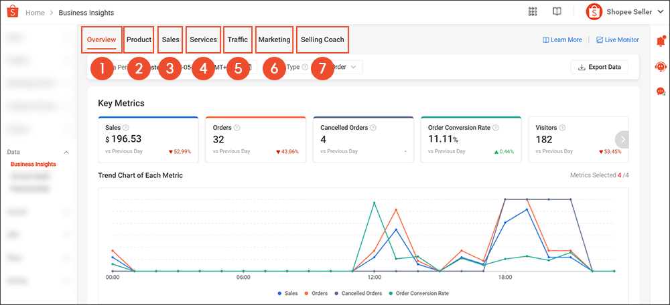This screenshot has width=670, height=305.
Task: Open the notification bell in the right sidebar
Action: point(661,42)
